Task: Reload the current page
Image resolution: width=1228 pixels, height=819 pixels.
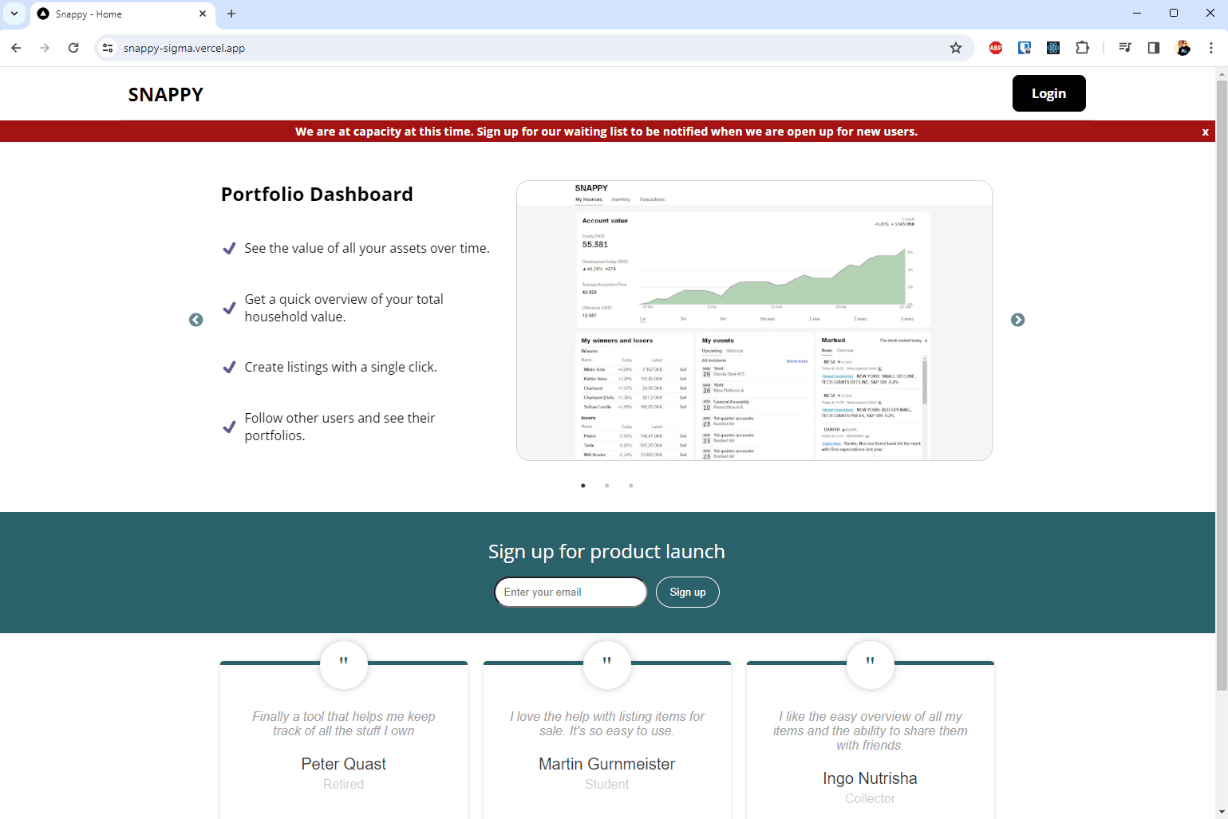Action: (x=73, y=48)
